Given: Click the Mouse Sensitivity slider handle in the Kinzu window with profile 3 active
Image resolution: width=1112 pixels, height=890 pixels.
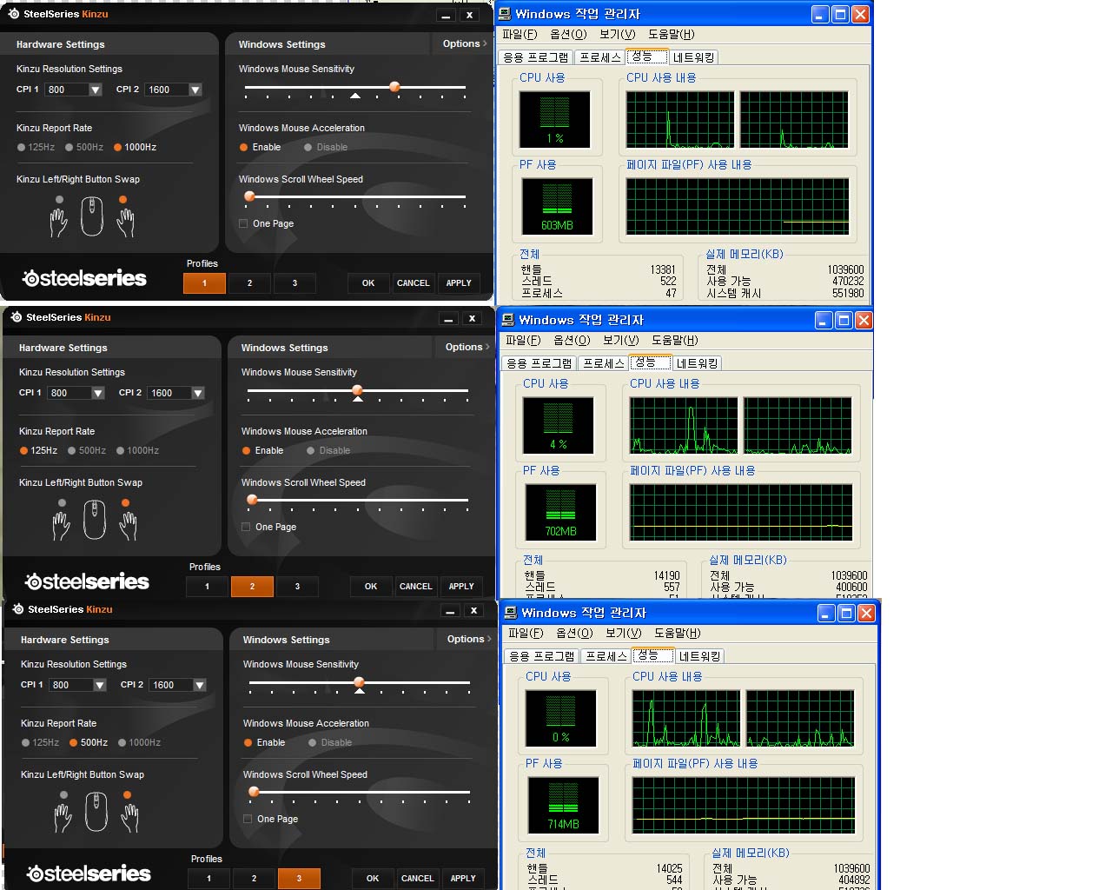Looking at the screenshot, I should coord(360,682).
